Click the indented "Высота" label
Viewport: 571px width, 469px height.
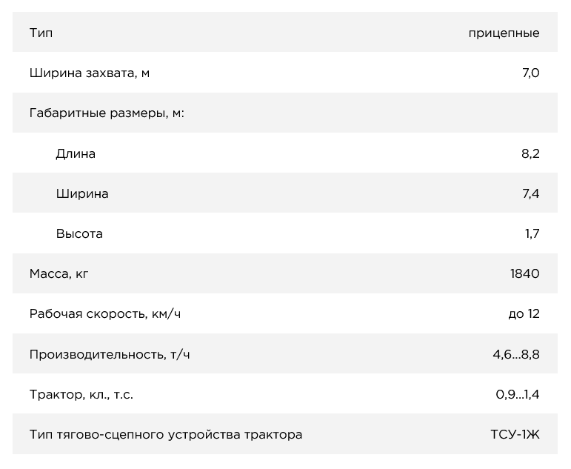click(79, 233)
